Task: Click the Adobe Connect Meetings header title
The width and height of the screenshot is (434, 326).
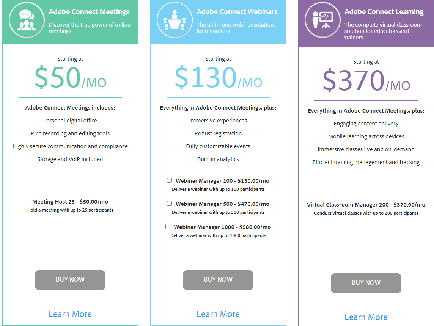Action: (x=89, y=12)
